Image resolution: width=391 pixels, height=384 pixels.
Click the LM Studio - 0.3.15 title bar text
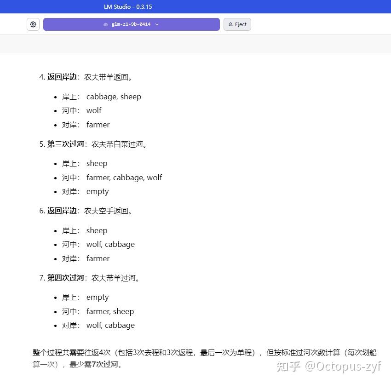[x=128, y=6]
